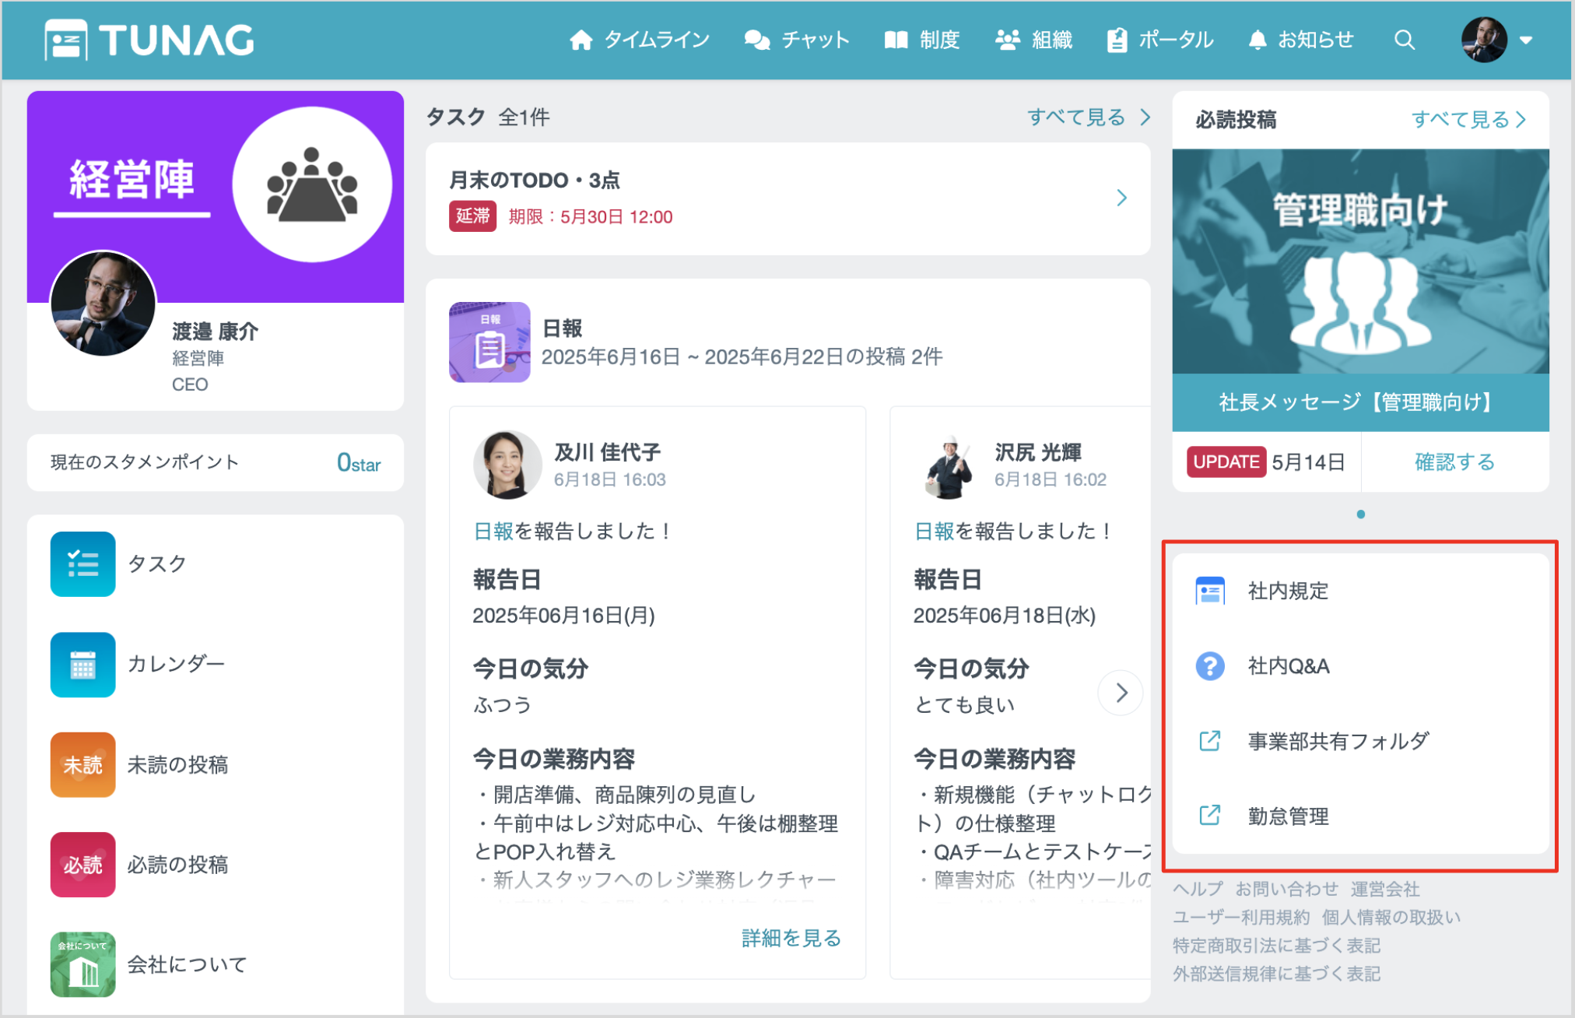
Task: Click the 社内規定 blue card icon
Action: [x=1210, y=591]
